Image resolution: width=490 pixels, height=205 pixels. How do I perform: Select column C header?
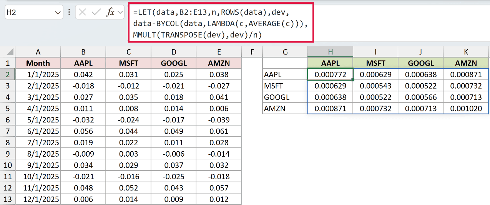point(128,52)
